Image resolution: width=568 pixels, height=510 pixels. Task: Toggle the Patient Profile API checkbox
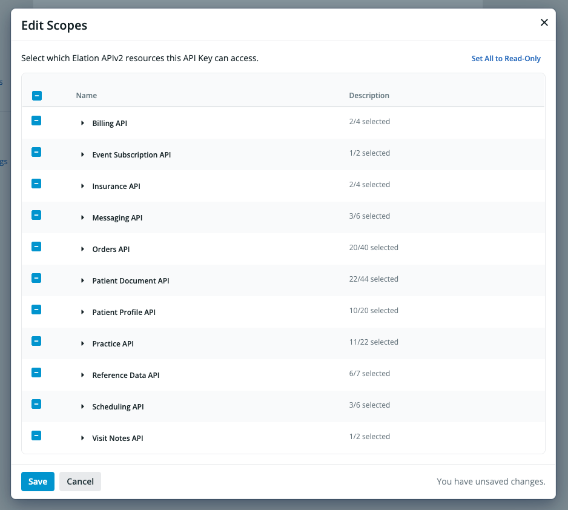point(36,310)
